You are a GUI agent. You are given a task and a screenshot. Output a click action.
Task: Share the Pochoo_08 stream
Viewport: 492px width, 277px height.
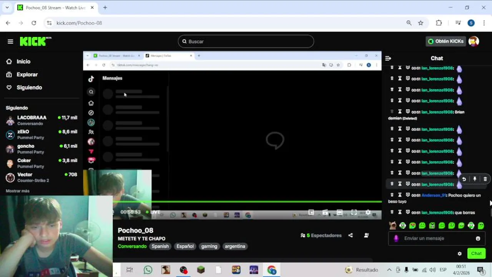click(x=351, y=235)
